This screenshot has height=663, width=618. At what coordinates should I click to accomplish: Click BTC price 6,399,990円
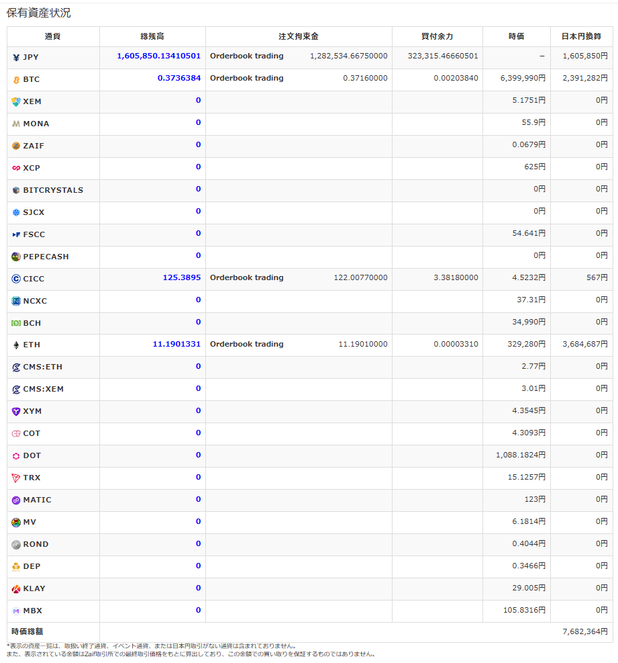[x=523, y=78]
